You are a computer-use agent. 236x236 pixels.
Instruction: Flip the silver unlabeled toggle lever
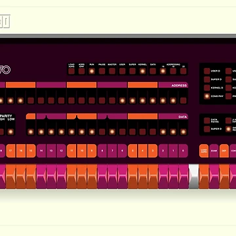point(193,176)
